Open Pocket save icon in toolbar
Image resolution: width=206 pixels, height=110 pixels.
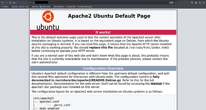[192, 3]
